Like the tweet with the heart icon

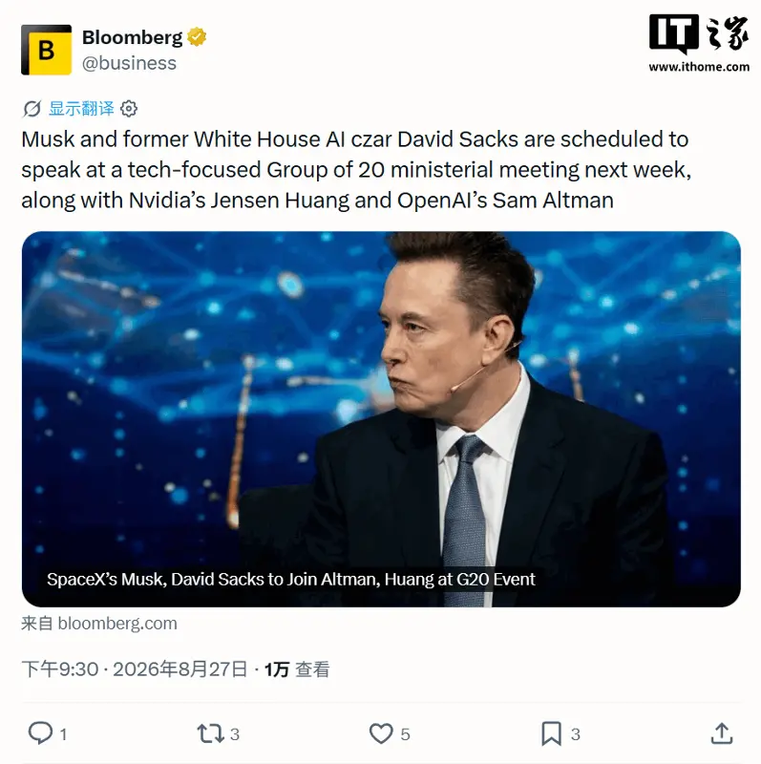[381, 733]
